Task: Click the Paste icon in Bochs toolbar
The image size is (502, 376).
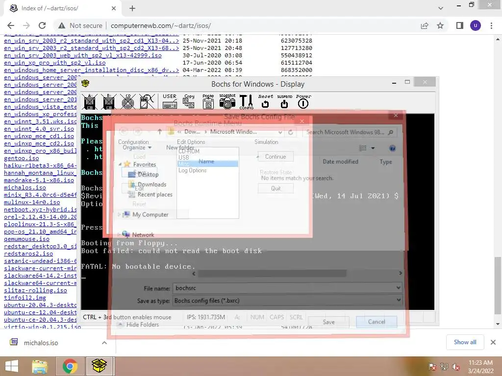Action: tap(208, 102)
